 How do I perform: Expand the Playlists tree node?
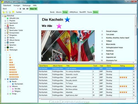tap(5, 21)
